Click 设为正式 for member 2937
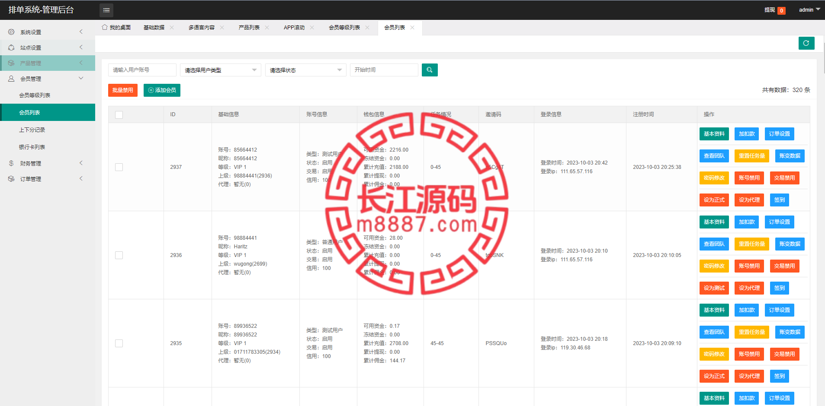 [714, 200]
